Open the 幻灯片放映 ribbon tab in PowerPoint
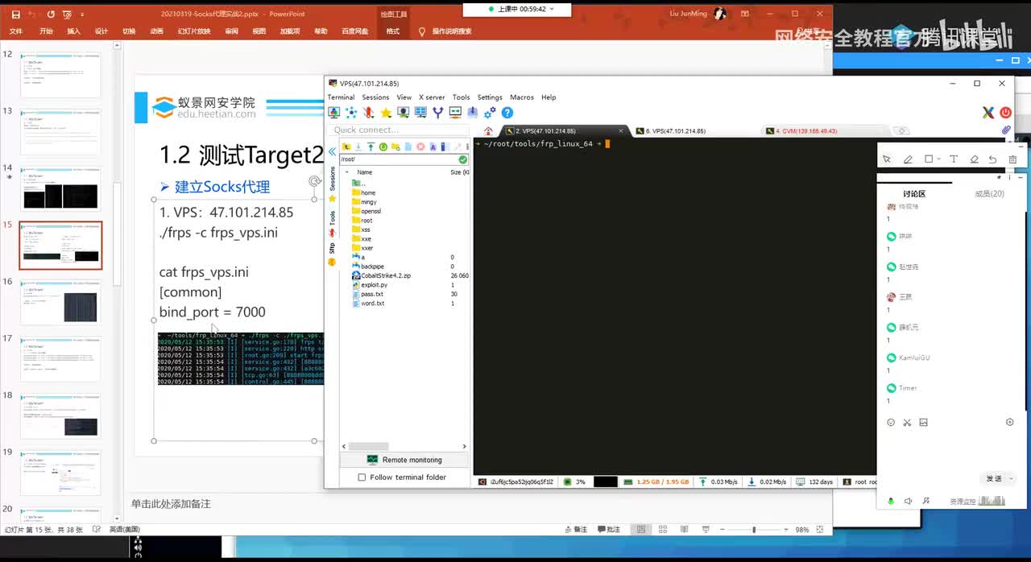 (194, 31)
